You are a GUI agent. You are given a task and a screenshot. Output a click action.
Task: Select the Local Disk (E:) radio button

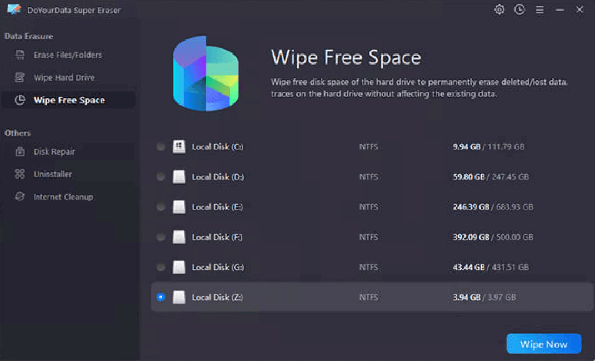(x=161, y=206)
